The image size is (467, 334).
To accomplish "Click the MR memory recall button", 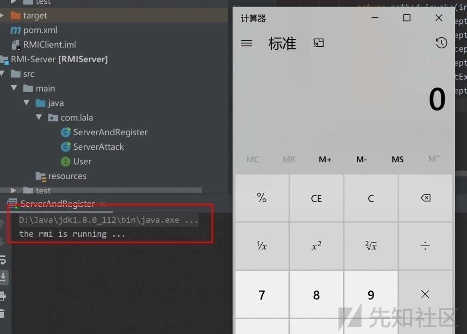I will 289,160.
